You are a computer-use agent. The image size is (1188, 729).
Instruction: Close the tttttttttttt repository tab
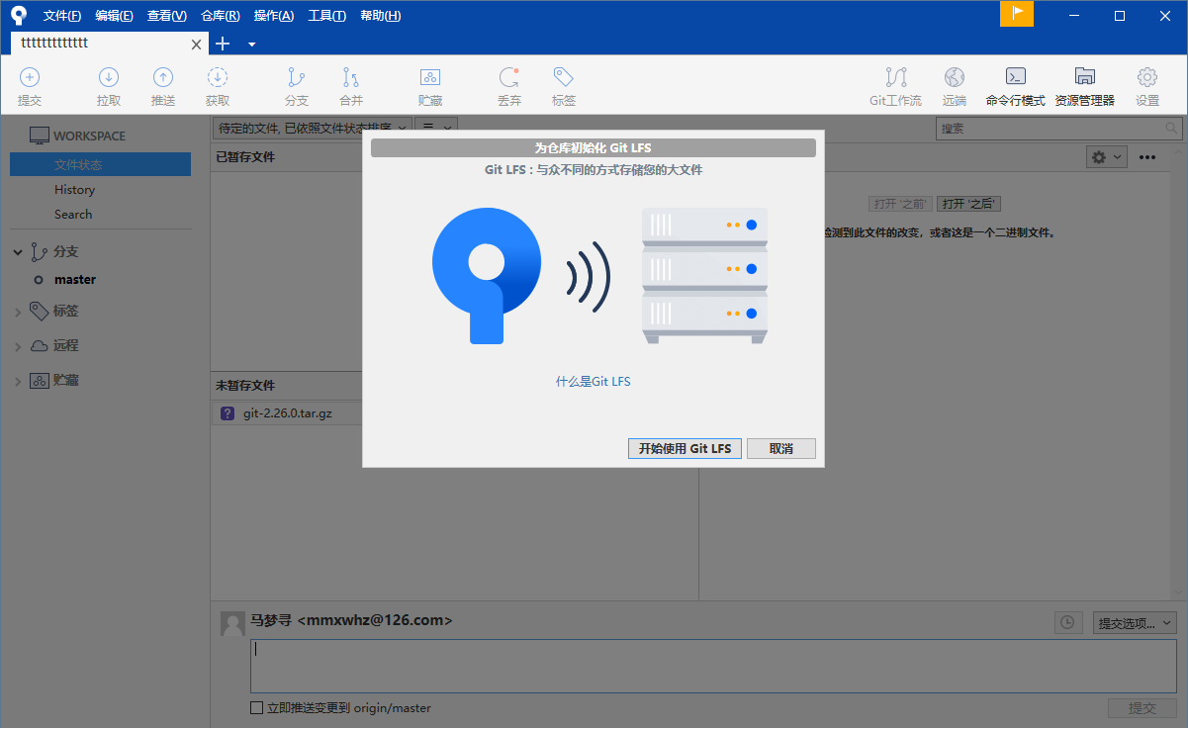pos(196,45)
